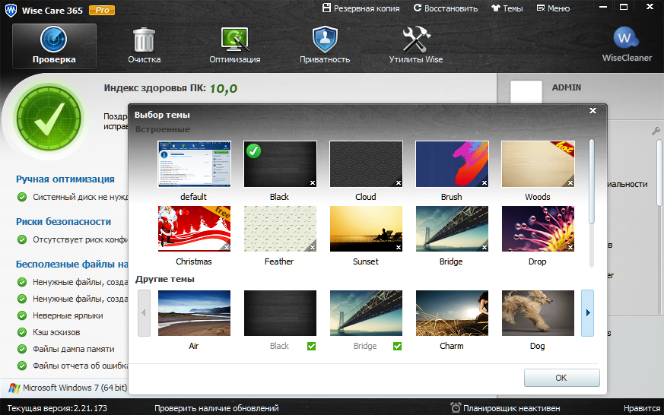
Task: Open Утилиты Wise tools section
Action: pos(416,46)
